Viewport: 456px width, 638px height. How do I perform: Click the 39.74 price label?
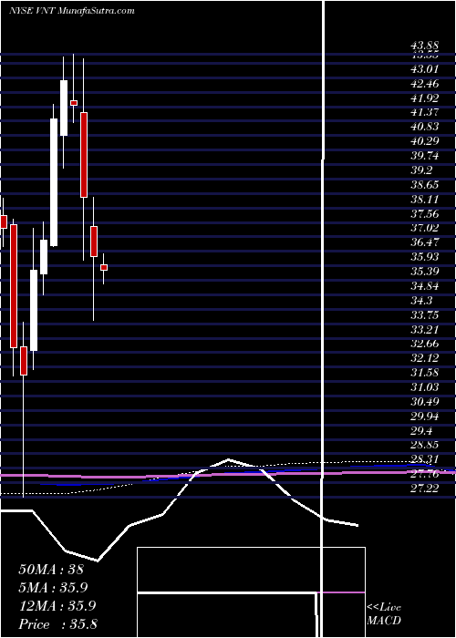[x=425, y=156]
